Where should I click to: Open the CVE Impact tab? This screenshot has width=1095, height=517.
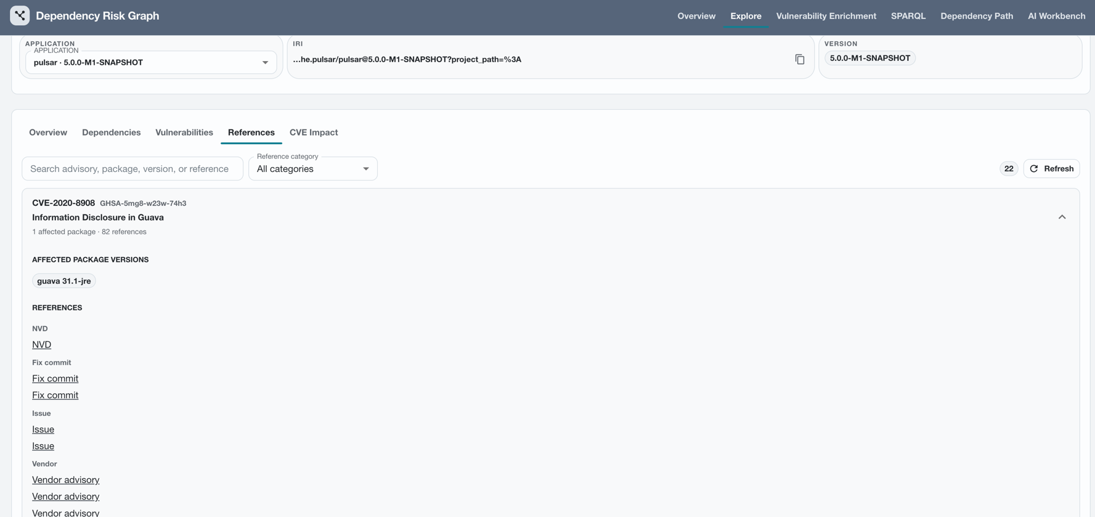(314, 132)
